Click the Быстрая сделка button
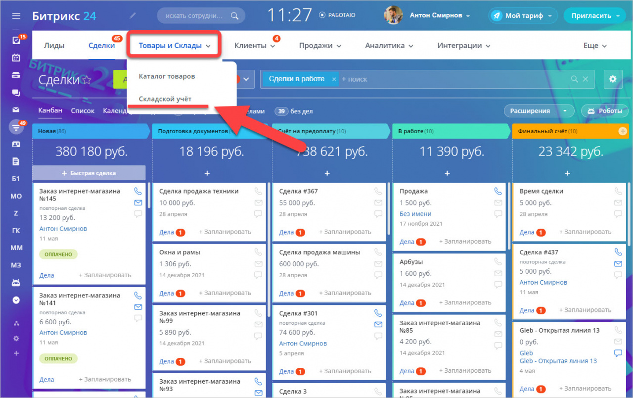 pyautogui.click(x=89, y=173)
